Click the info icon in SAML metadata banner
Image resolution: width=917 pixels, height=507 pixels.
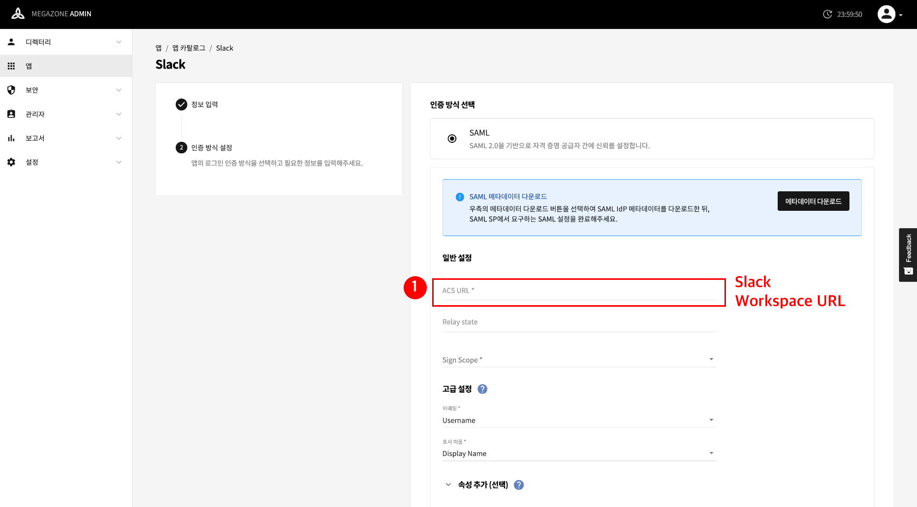tap(460, 197)
